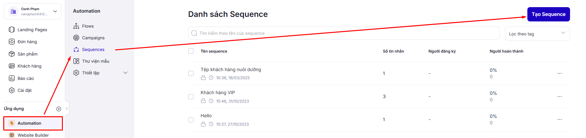586x138 pixels.
Task: Open the Hello sequence link
Action: 206,116
